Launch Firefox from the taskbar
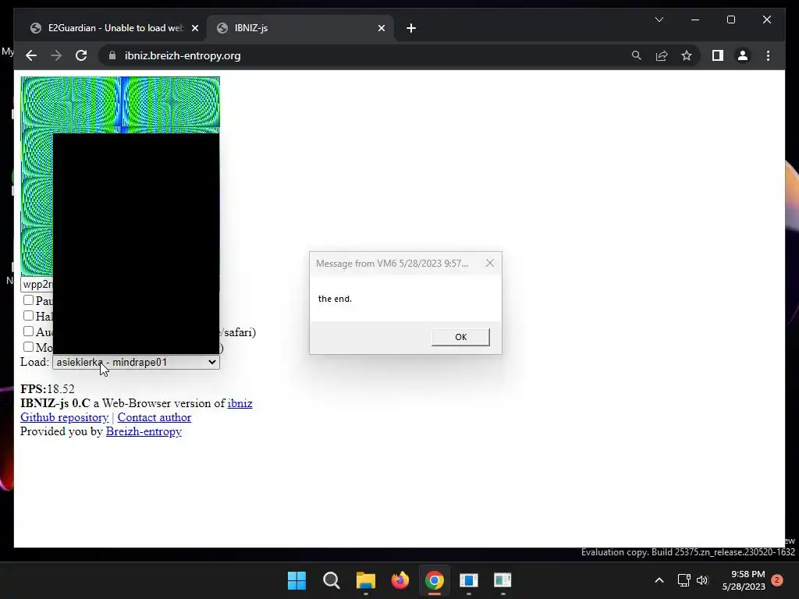Screen dimensions: 799x599 tap(400, 580)
